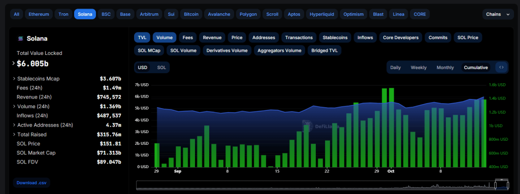Screen dimensions: 520x194
Task: Switch to the Scroll chain tab
Action: pos(272,14)
